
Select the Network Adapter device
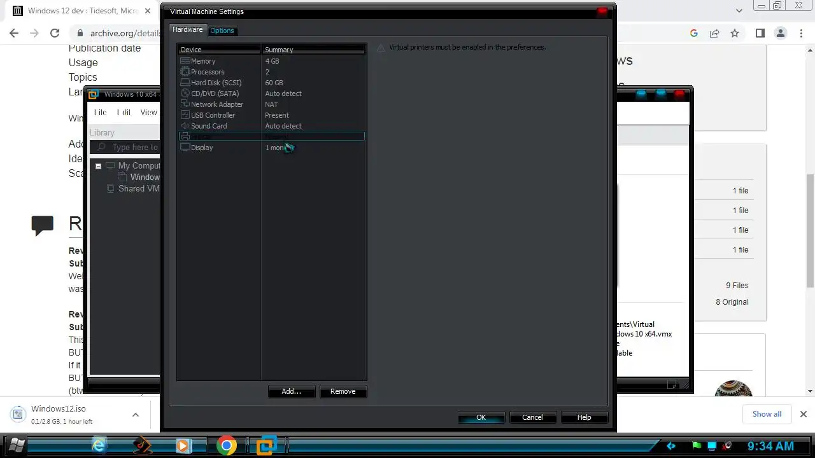pyautogui.click(x=271, y=104)
